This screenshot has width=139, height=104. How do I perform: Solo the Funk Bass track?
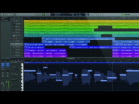pos(17,42)
